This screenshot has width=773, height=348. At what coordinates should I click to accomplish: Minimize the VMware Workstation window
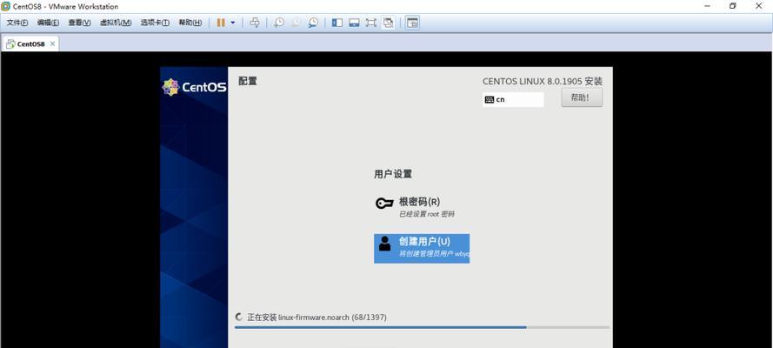click(x=708, y=6)
